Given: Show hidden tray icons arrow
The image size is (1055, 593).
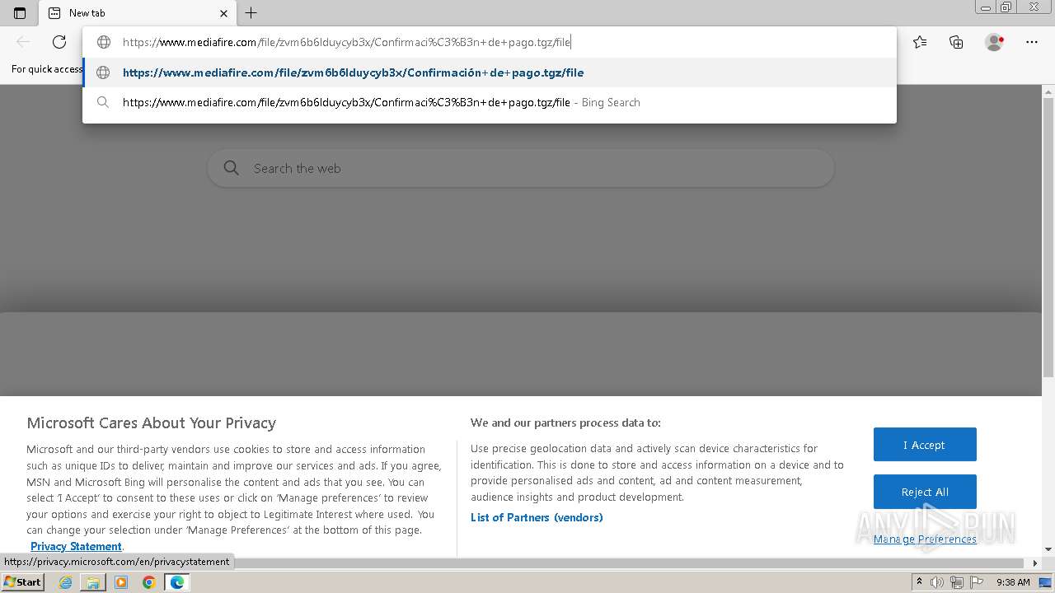Looking at the screenshot, I should click(919, 581).
